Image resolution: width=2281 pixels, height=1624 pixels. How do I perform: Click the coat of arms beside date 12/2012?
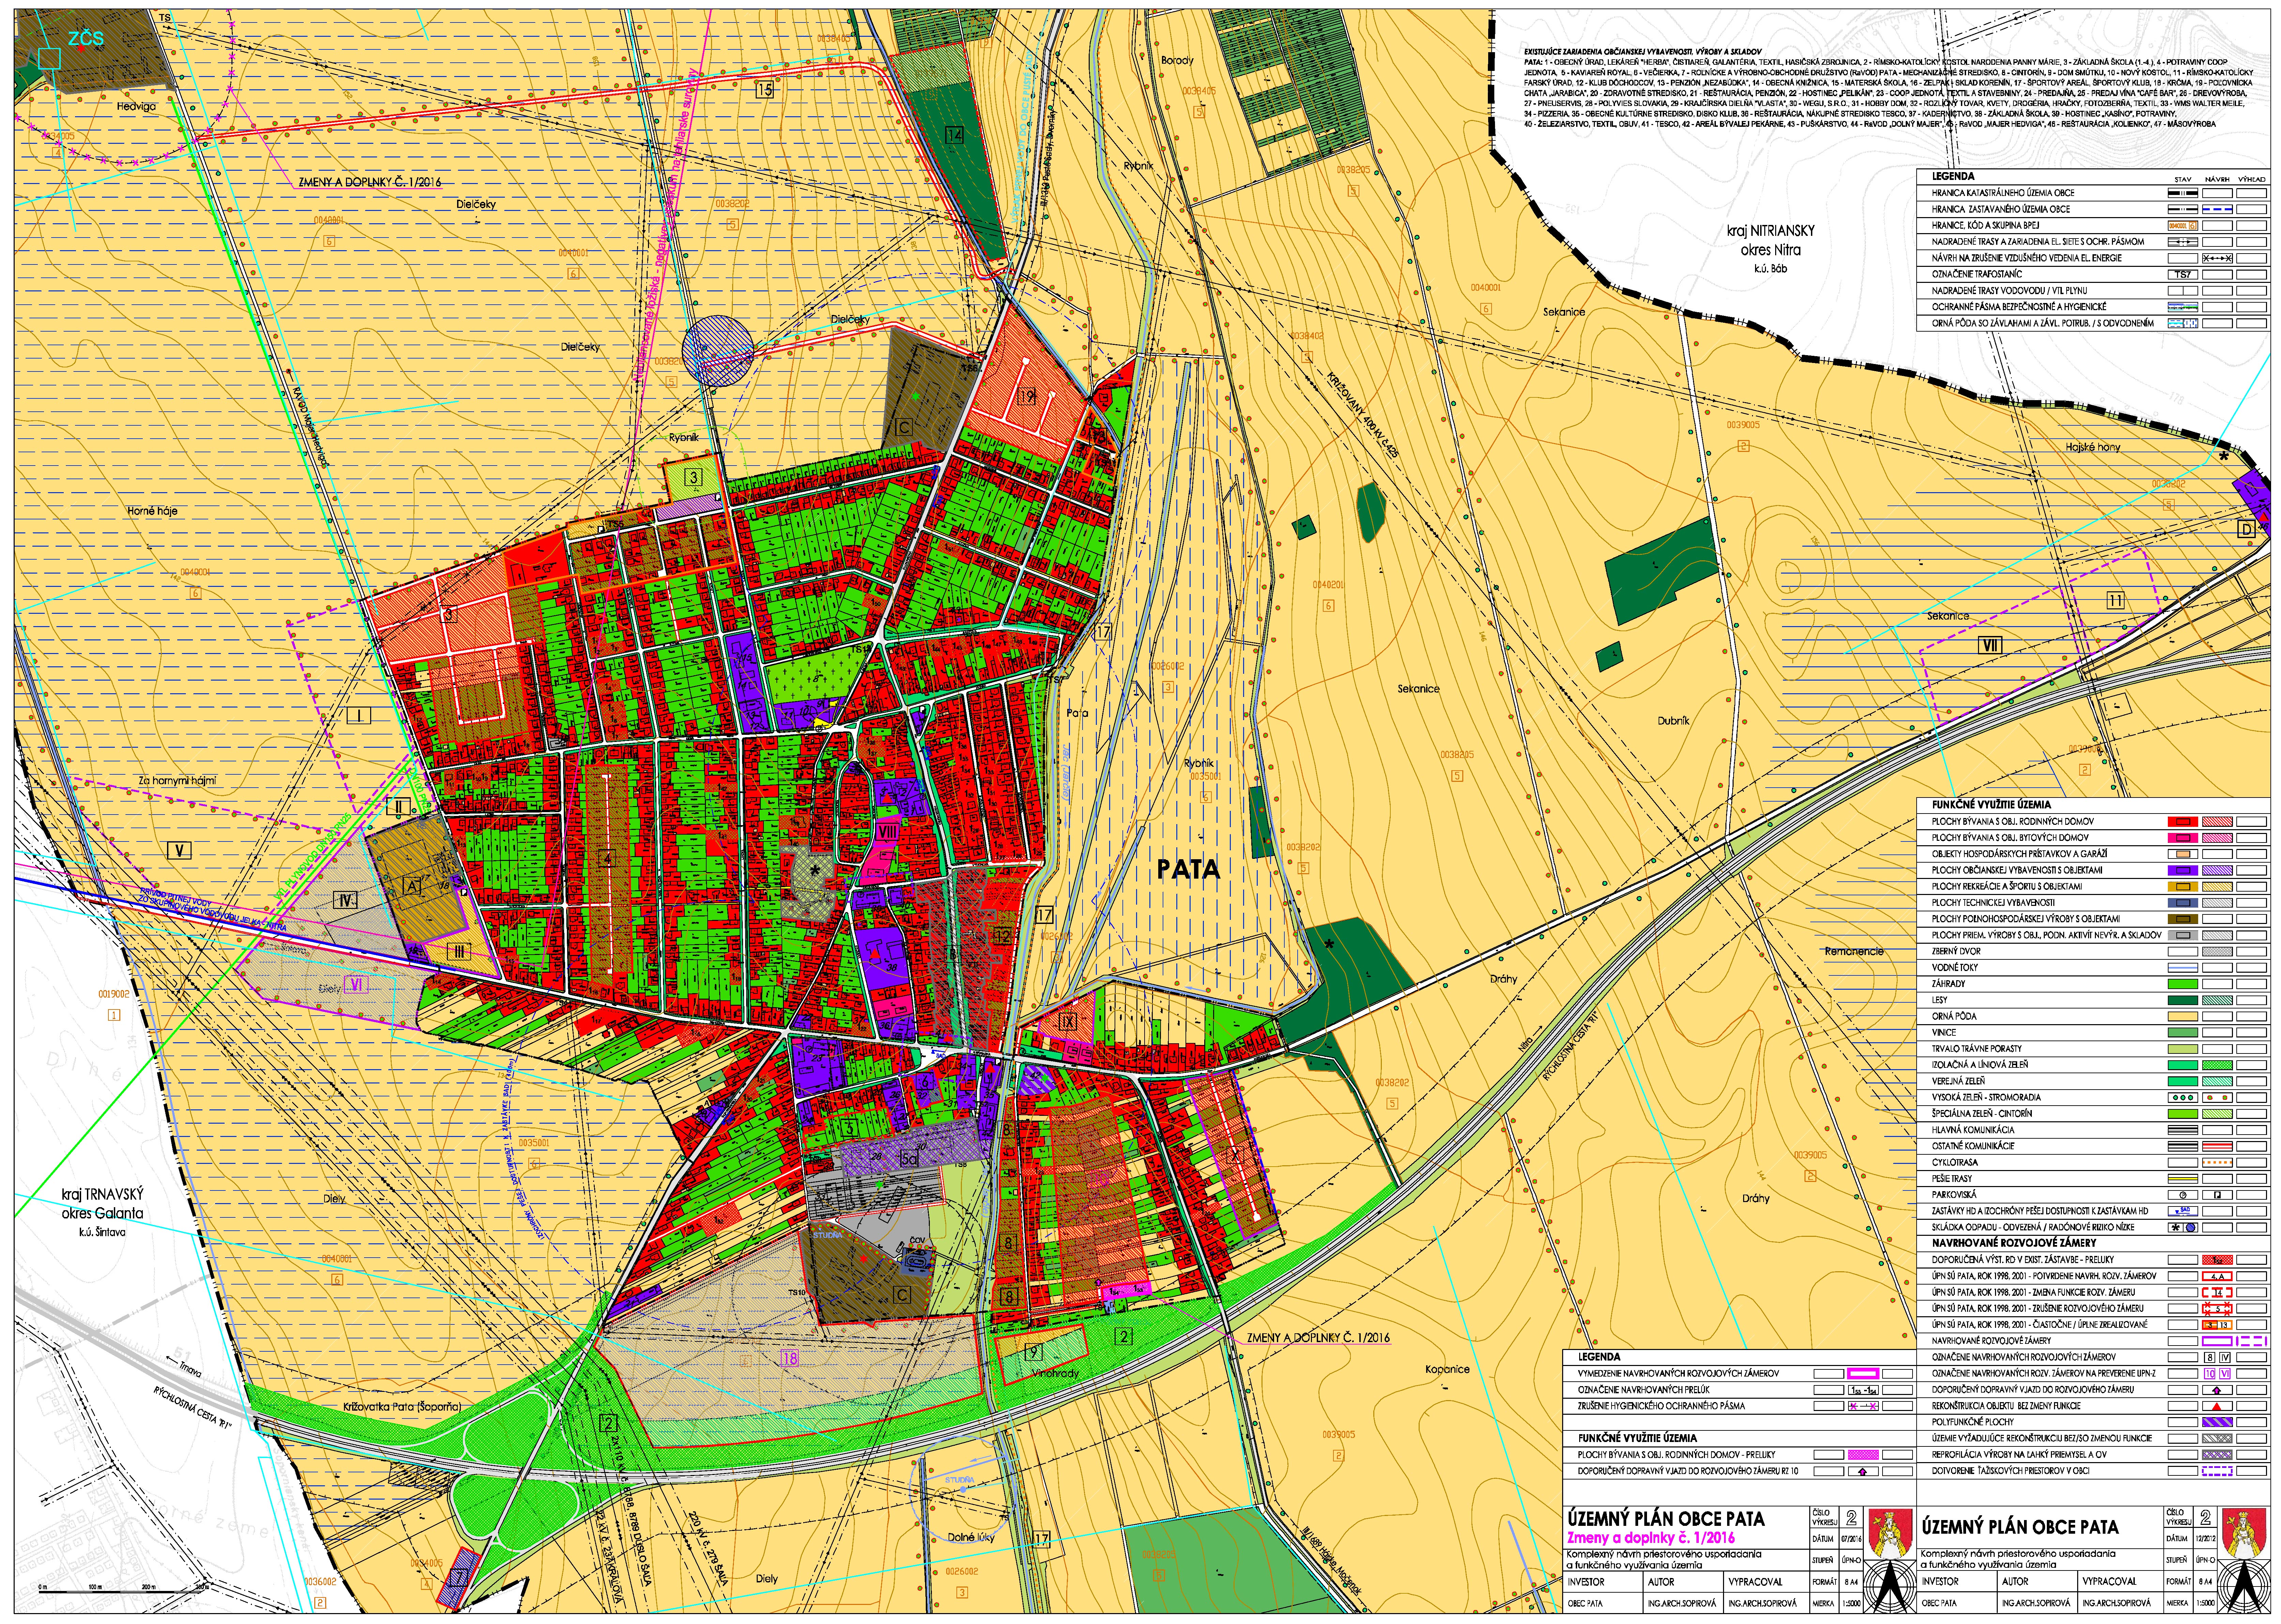pyautogui.click(x=2243, y=1533)
